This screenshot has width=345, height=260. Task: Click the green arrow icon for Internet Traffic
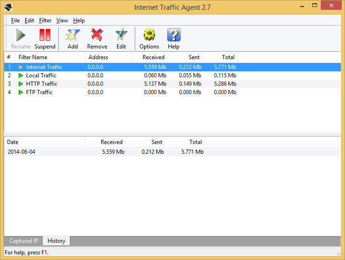pos(21,67)
